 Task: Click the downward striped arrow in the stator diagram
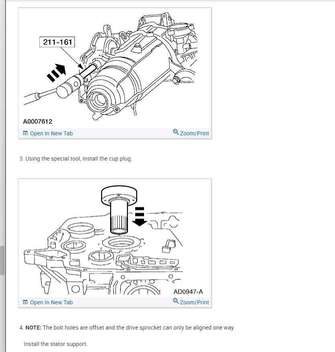(x=139, y=217)
